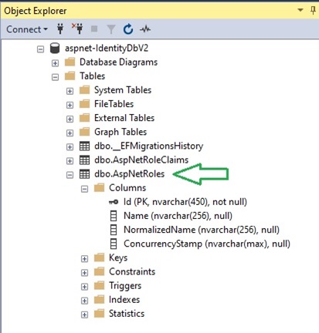Collapse the Columns folder

click(84, 189)
